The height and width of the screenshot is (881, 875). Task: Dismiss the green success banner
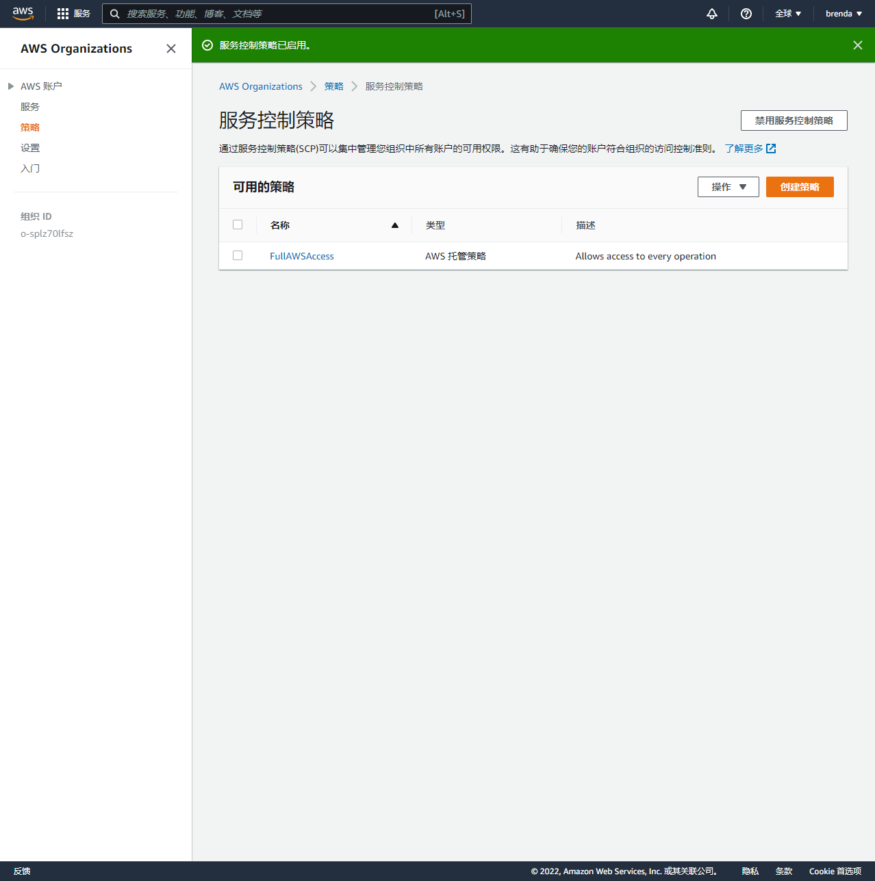(x=858, y=45)
